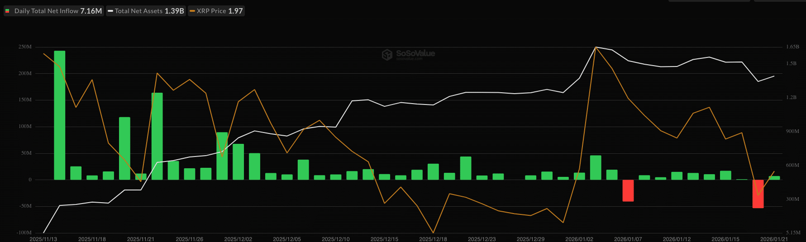Select the red outflow bar at 2026/01/07
This screenshot has width=806, height=242.
[x=628, y=190]
